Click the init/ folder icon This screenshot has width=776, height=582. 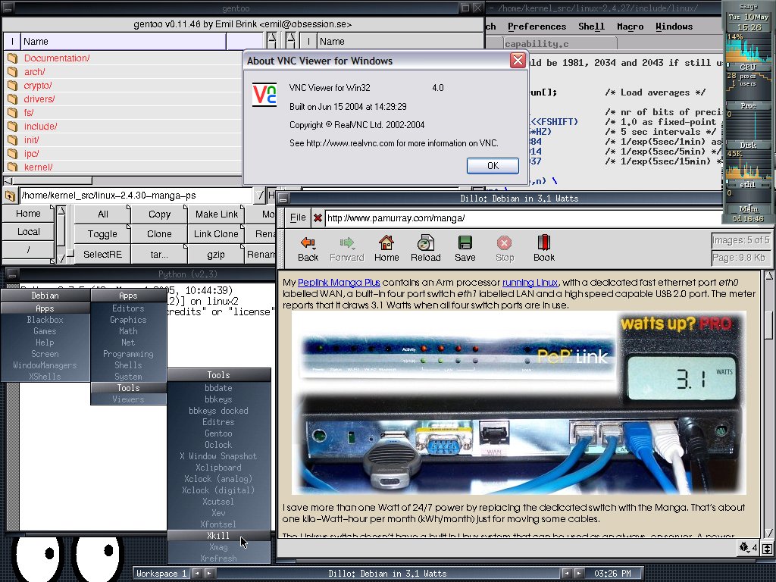12,139
